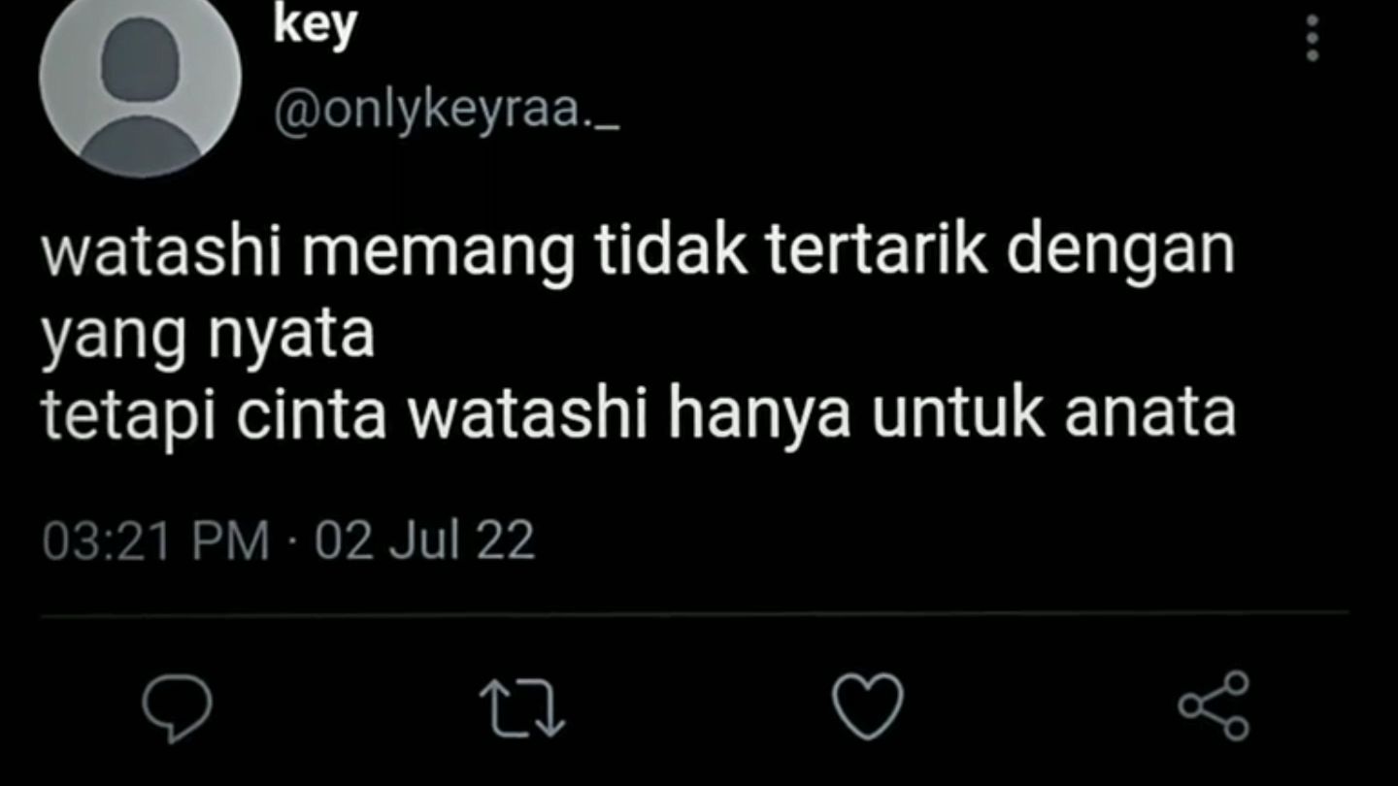This screenshot has width=1398, height=786.
Task: Open the three-dot more options menu
Action: [1313, 38]
